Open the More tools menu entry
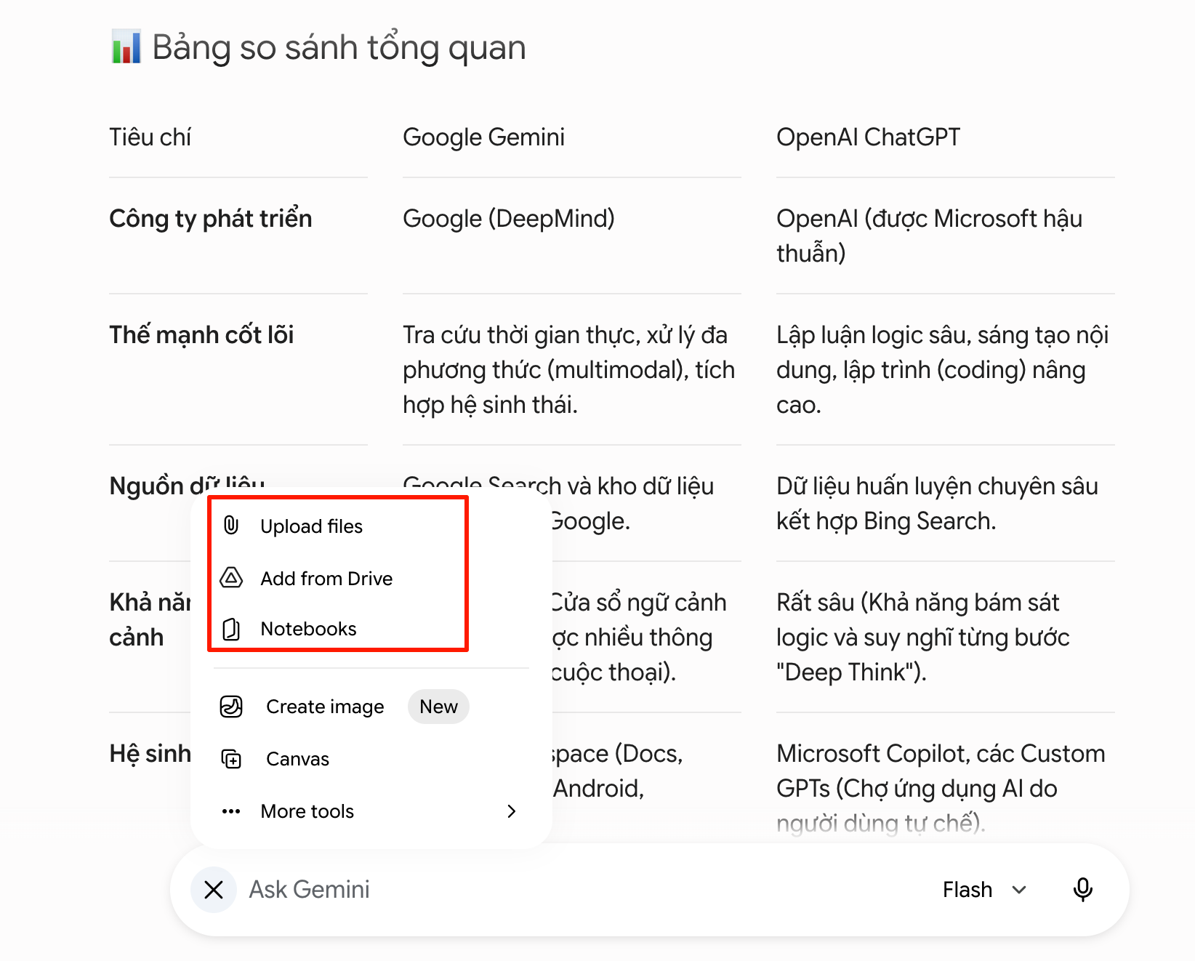The image size is (1195, 961). [x=371, y=811]
